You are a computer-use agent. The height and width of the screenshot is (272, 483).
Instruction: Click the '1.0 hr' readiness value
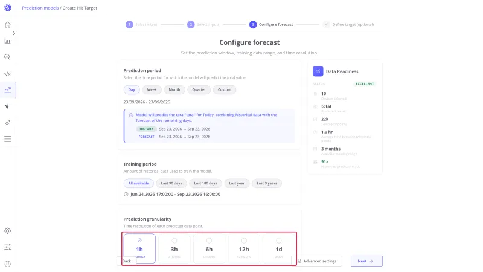(x=327, y=132)
